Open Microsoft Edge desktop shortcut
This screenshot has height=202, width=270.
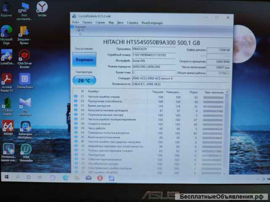click(6, 35)
